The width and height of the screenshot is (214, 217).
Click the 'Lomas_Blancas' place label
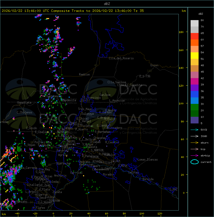(148, 160)
